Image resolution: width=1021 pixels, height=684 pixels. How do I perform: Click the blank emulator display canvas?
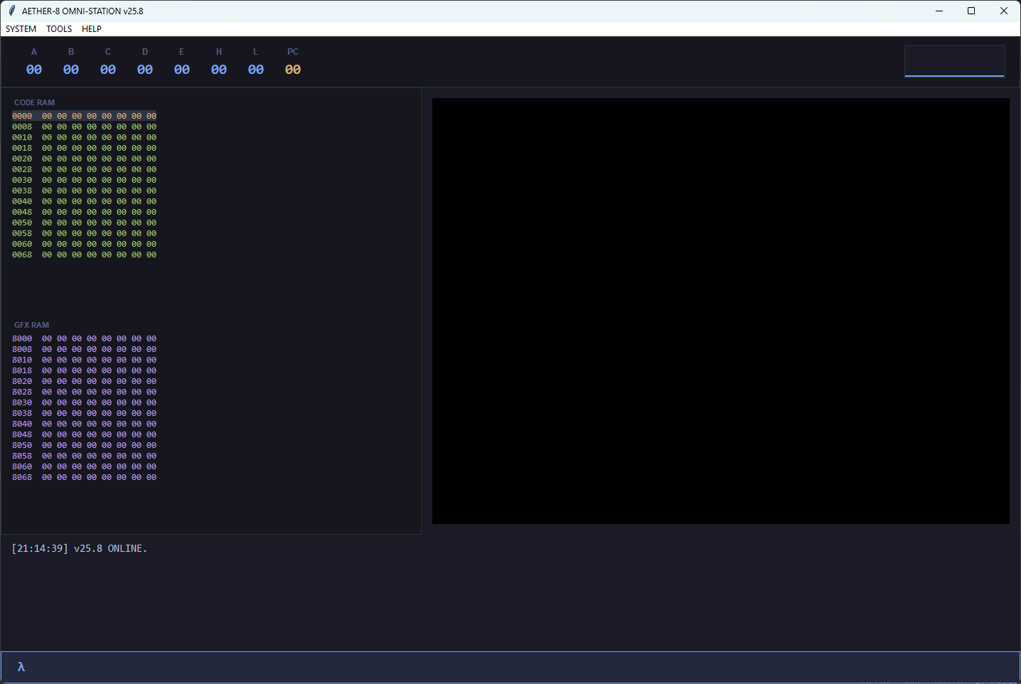click(x=720, y=311)
